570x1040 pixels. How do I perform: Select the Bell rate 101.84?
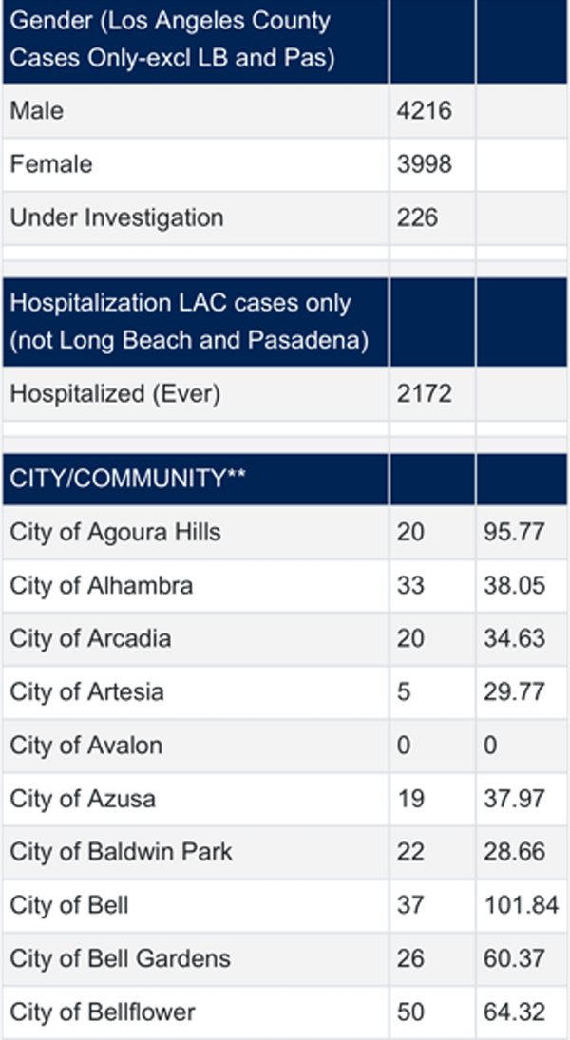pyautogui.click(x=521, y=905)
